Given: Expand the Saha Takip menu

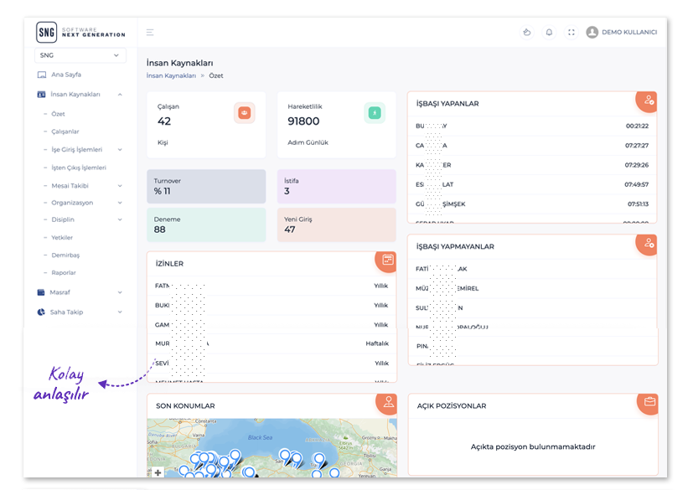Looking at the screenshot, I should point(120,312).
